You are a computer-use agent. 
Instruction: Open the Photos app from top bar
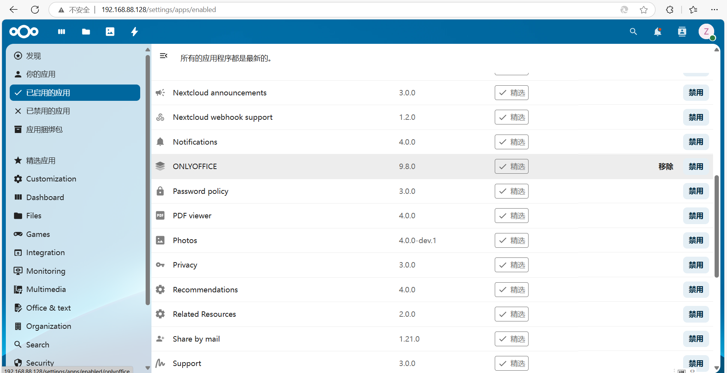[x=110, y=31]
